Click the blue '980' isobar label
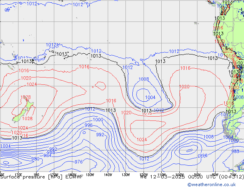The image size is (244, 188). click(x=35, y=159)
